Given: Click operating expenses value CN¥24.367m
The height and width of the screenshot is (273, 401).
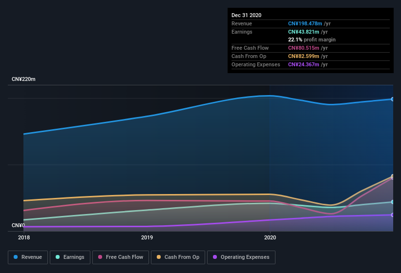Looking at the screenshot, I should point(304,64).
